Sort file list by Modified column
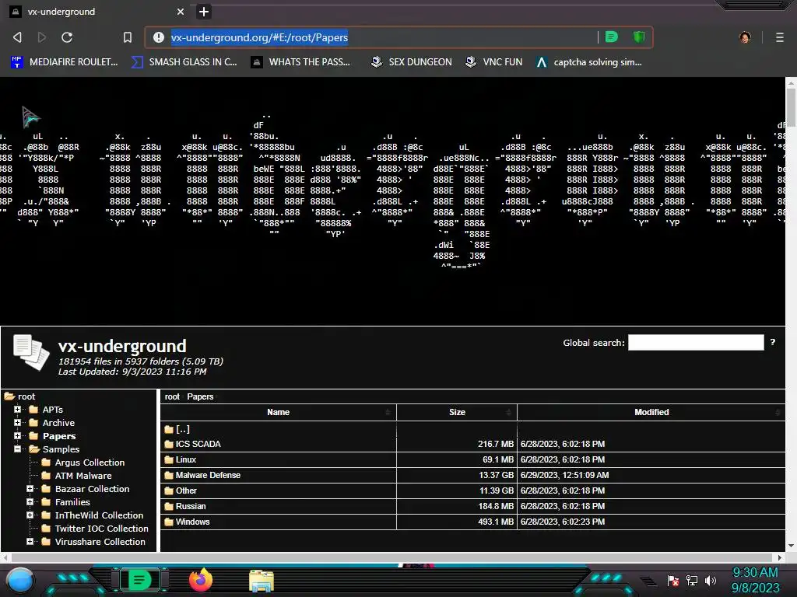Viewport: 797px width, 597px height. click(x=651, y=412)
